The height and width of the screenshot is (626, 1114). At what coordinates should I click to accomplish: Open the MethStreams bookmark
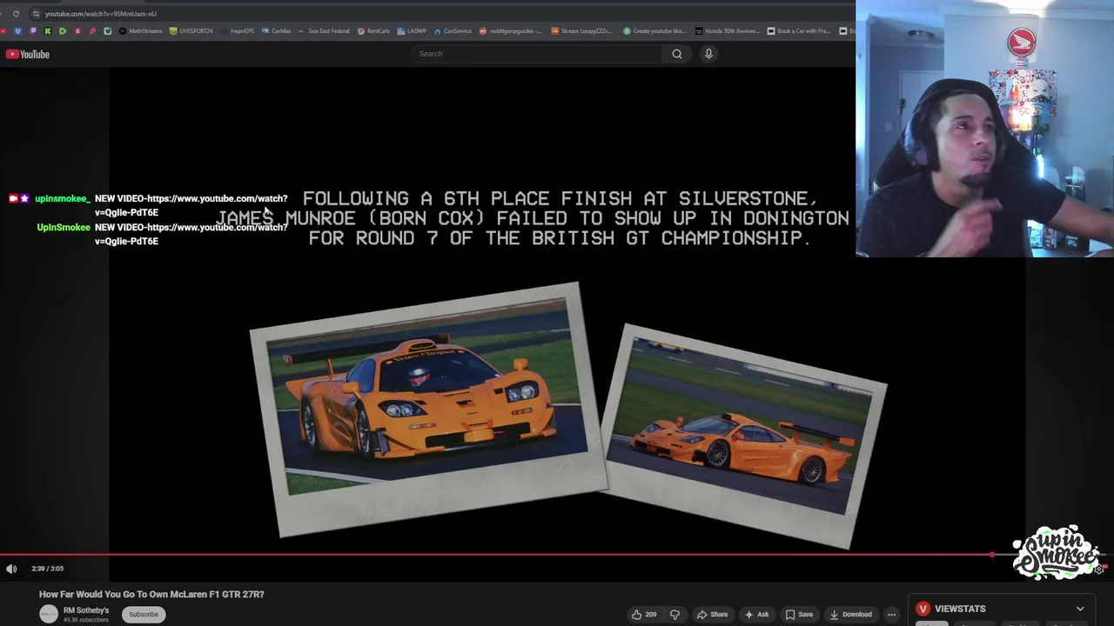point(140,31)
